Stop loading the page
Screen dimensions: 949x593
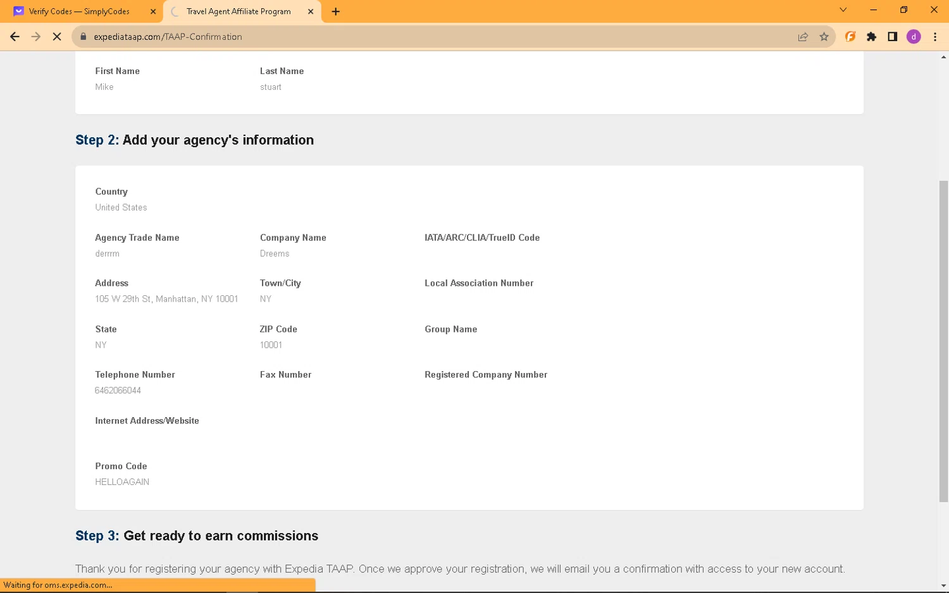pos(57,37)
